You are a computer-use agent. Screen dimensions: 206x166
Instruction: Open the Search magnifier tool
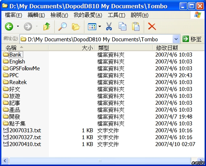(x=62, y=26)
